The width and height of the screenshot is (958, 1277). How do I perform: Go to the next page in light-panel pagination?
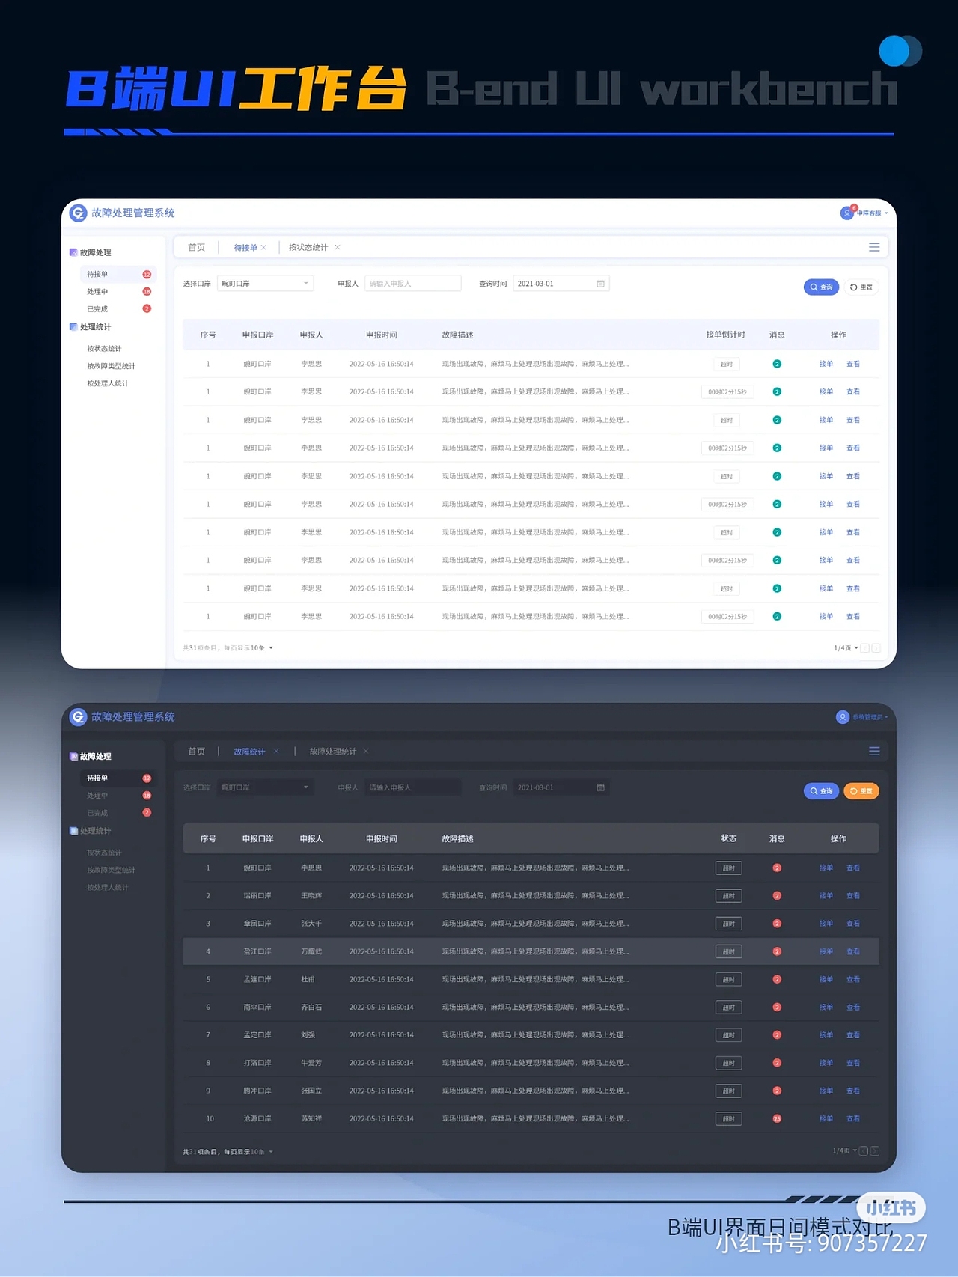tap(876, 648)
